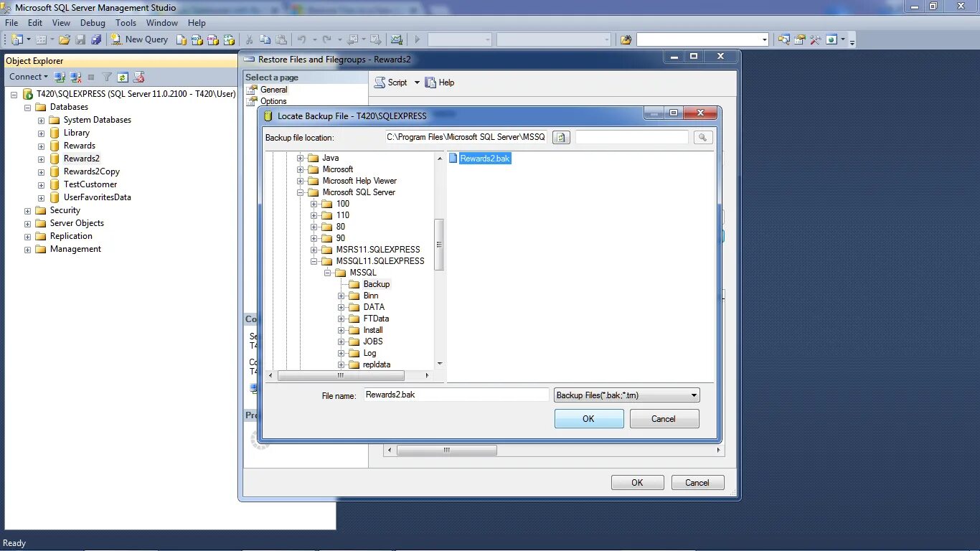This screenshot has width=980, height=551.
Task: Click the Refresh icon in Object Explorer
Action: click(123, 77)
